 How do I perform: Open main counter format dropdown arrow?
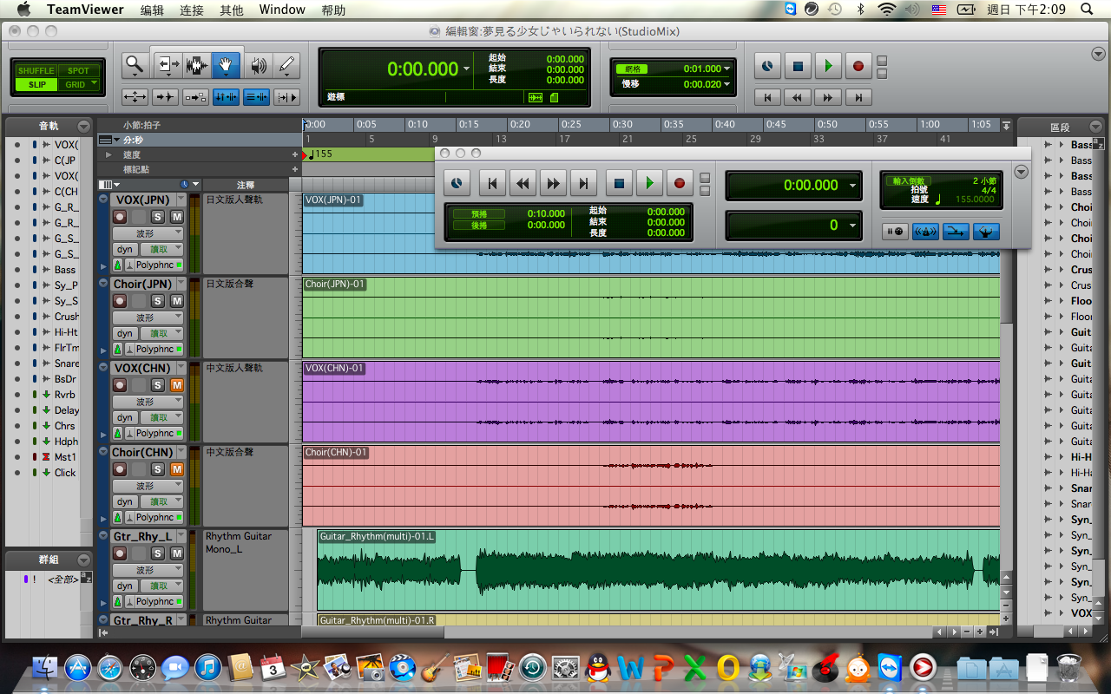(x=467, y=69)
